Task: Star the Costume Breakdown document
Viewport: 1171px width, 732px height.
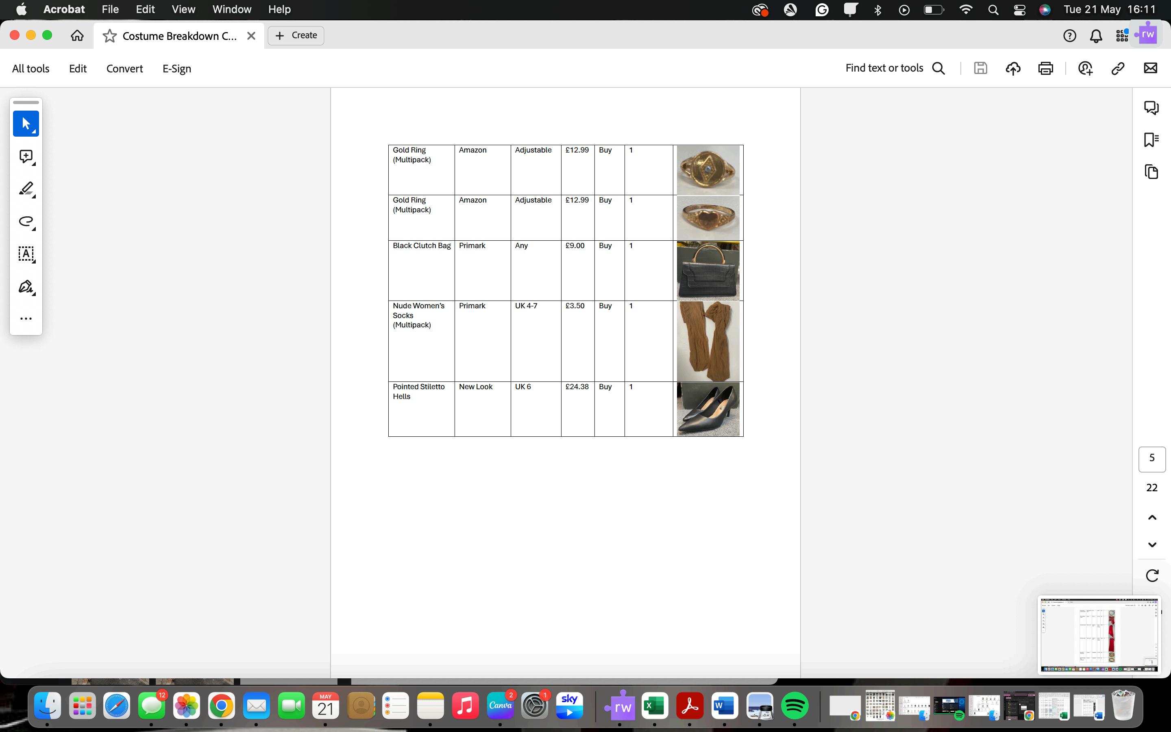Action: tap(110, 36)
